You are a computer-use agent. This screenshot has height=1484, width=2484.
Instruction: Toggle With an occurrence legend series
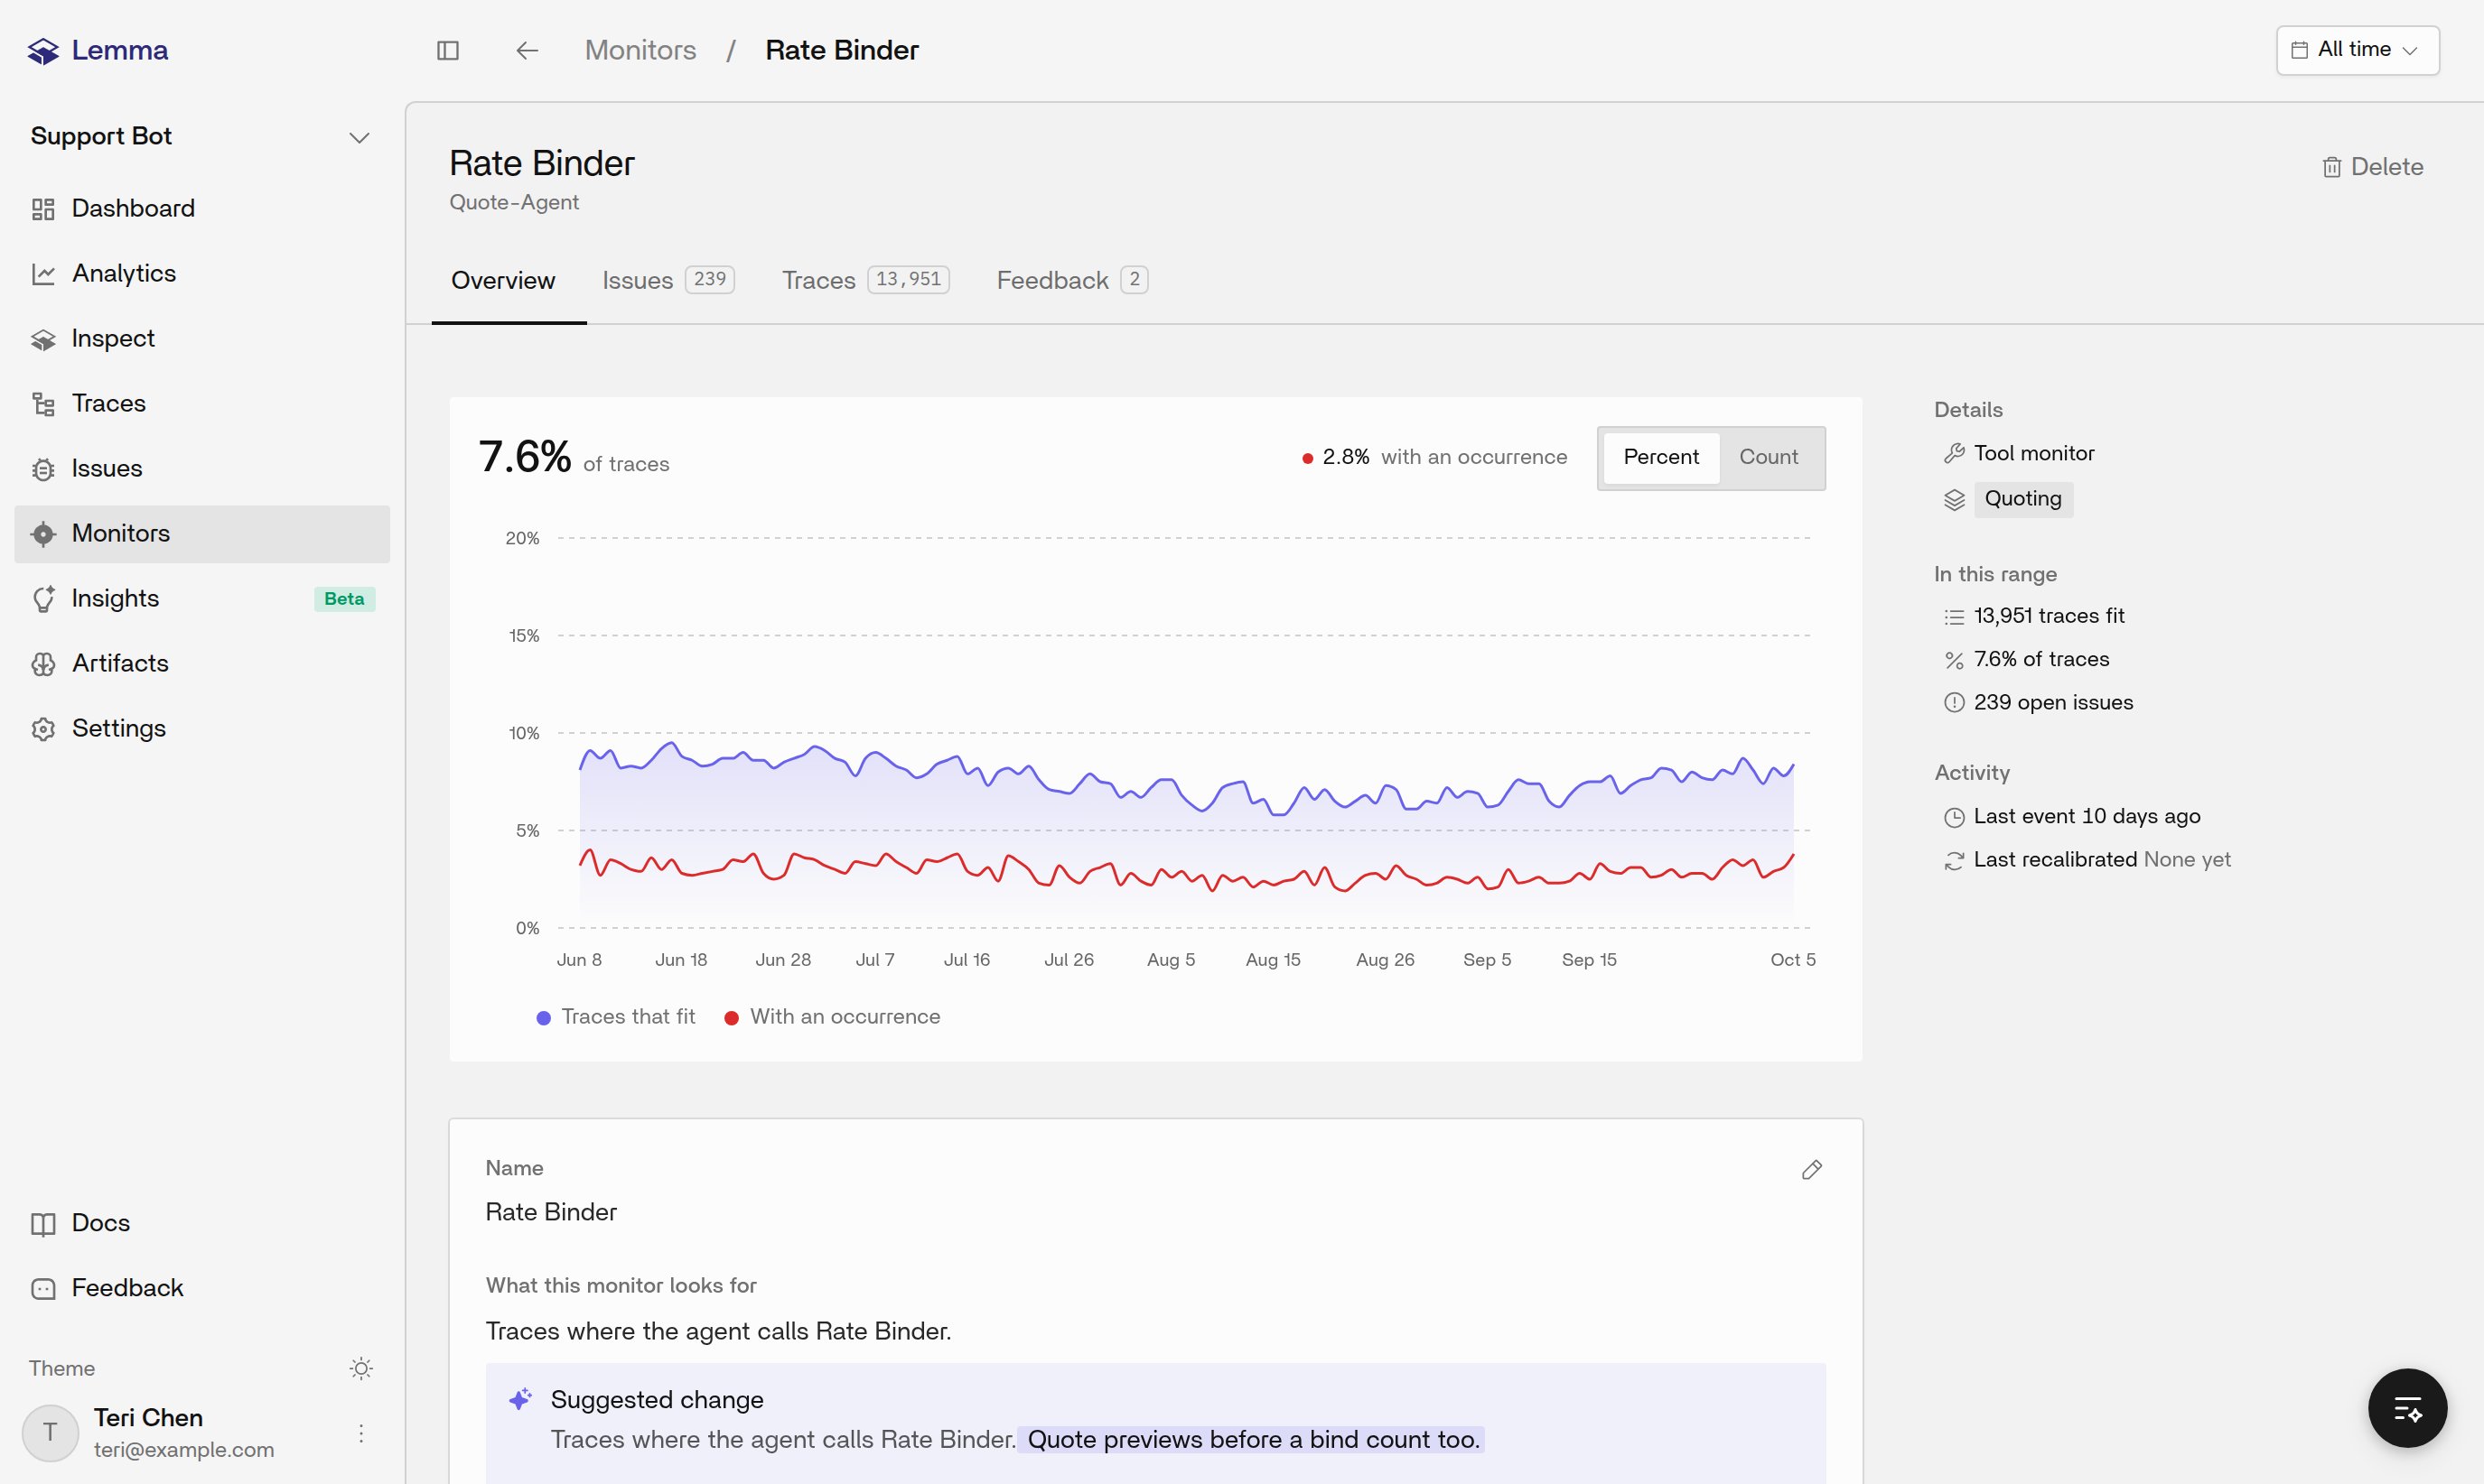tap(832, 1016)
